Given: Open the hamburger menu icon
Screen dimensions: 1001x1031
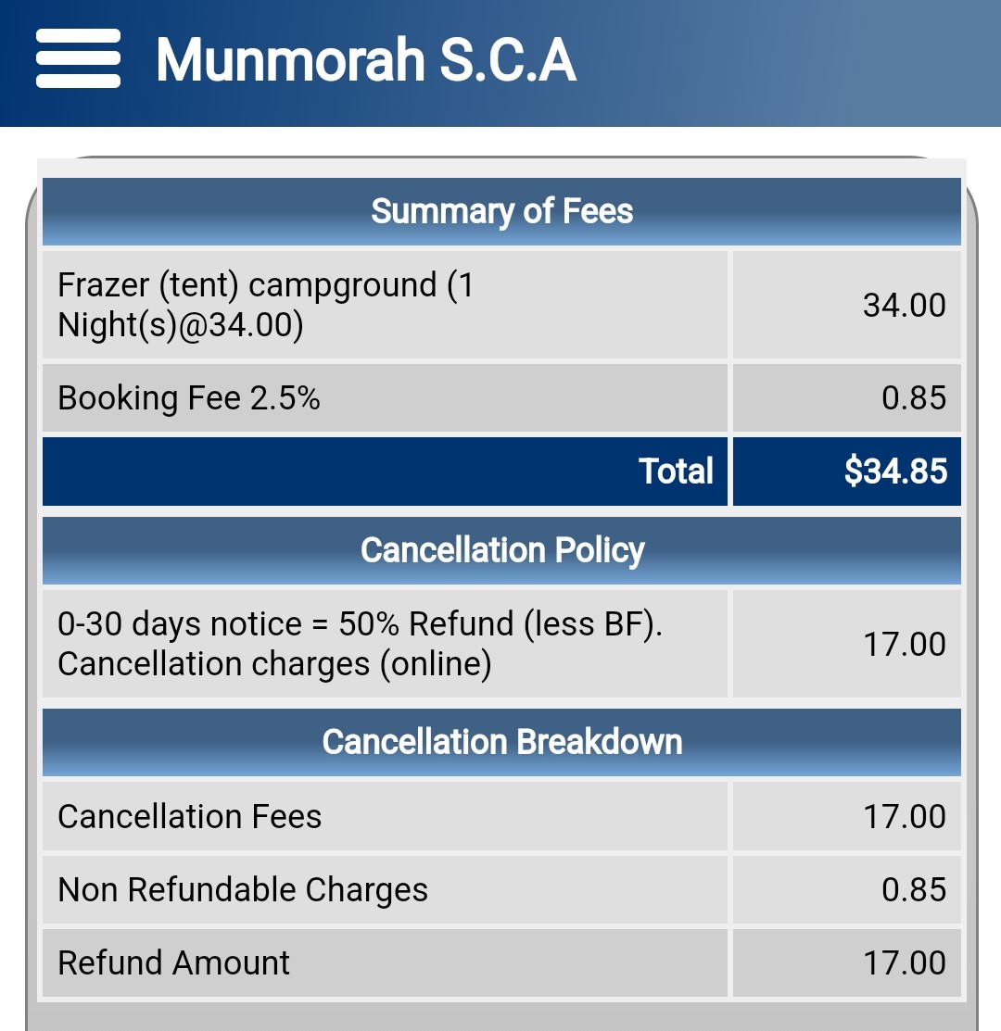Looking at the screenshot, I should (78, 58).
